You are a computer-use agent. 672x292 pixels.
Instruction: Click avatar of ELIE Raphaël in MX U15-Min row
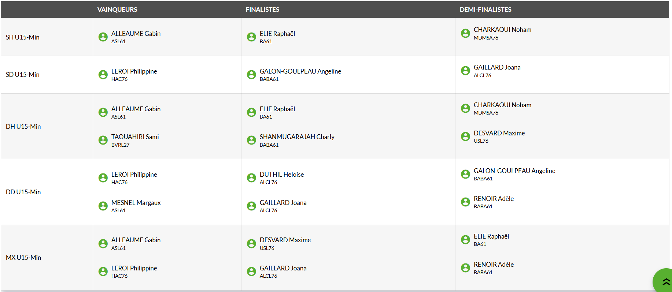pos(465,240)
